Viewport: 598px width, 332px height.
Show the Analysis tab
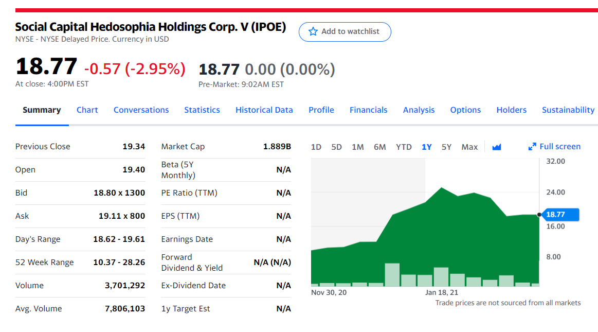point(419,110)
